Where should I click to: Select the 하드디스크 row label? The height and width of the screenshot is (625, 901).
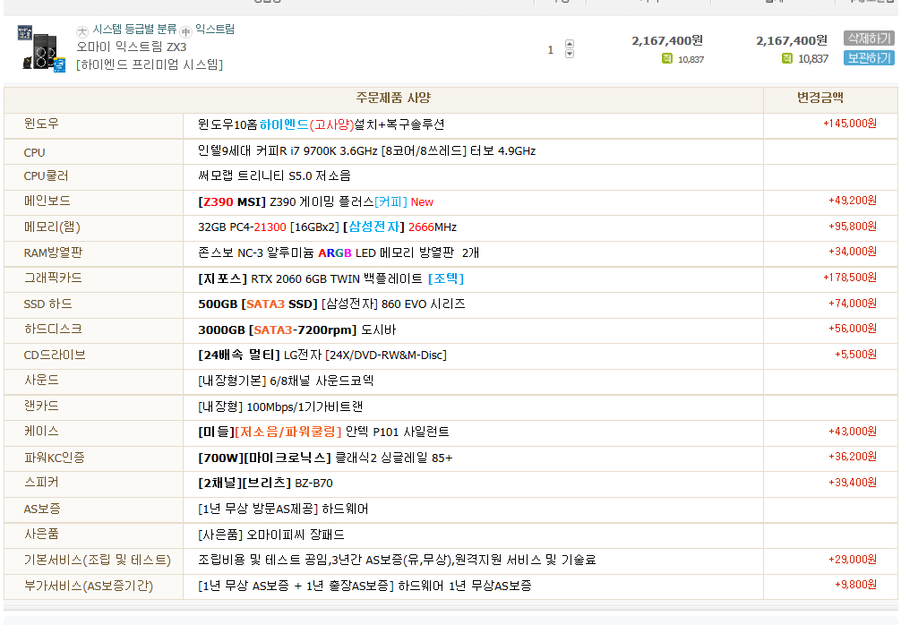[53, 330]
